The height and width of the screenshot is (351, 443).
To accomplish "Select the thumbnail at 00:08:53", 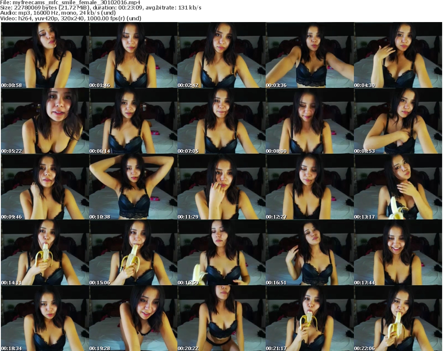I will tap(398, 121).
